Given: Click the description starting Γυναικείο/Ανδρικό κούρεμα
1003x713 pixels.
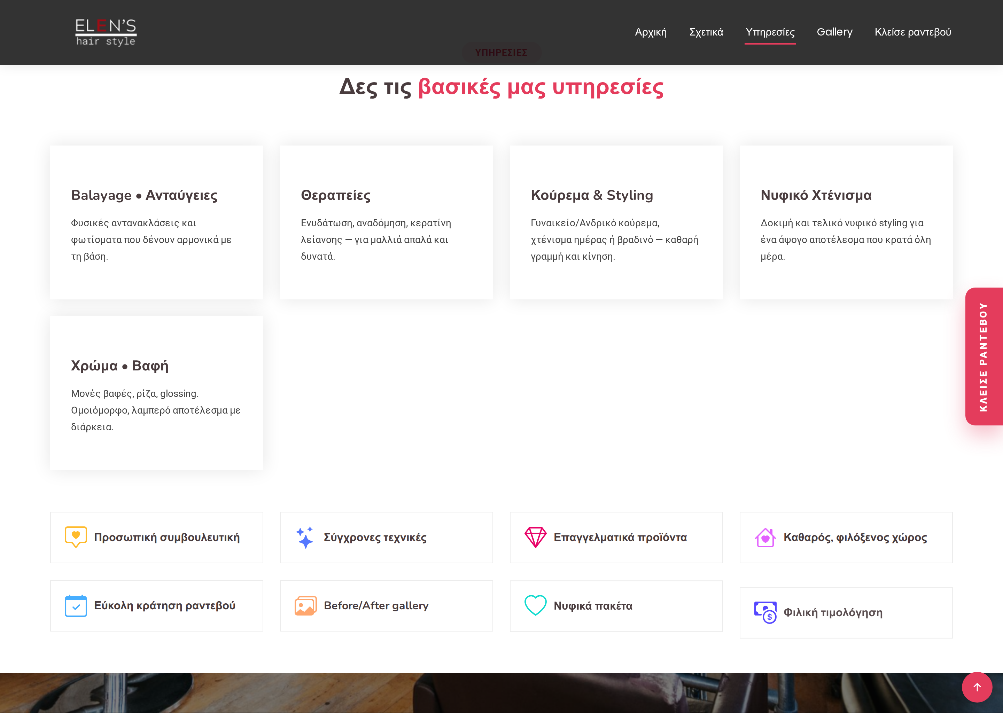Looking at the screenshot, I should pos(614,240).
